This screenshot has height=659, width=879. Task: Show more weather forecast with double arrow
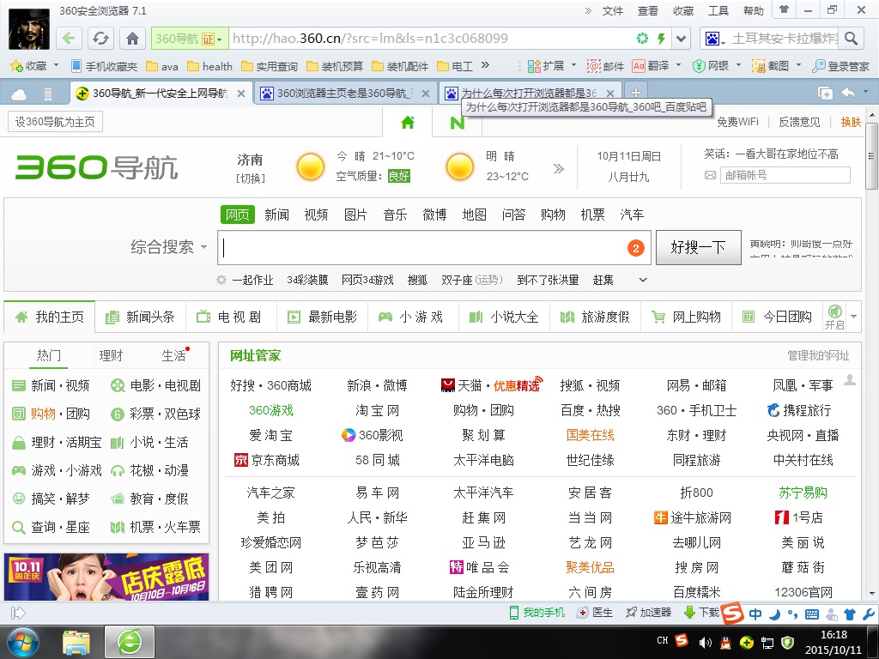coord(558,169)
